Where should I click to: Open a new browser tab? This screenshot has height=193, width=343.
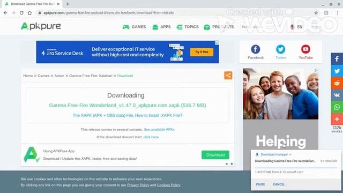point(68,4)
